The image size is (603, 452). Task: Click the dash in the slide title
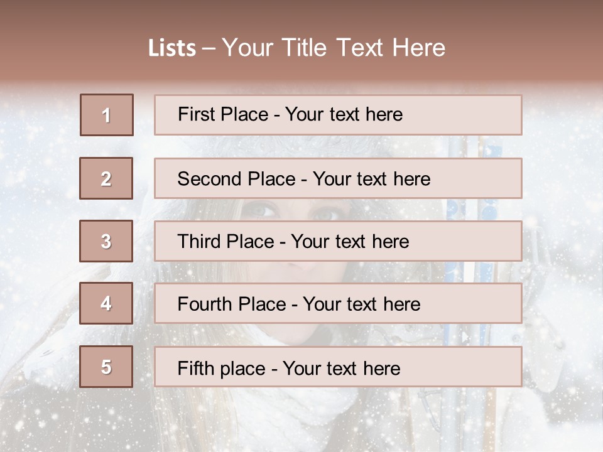click(209, 48)
